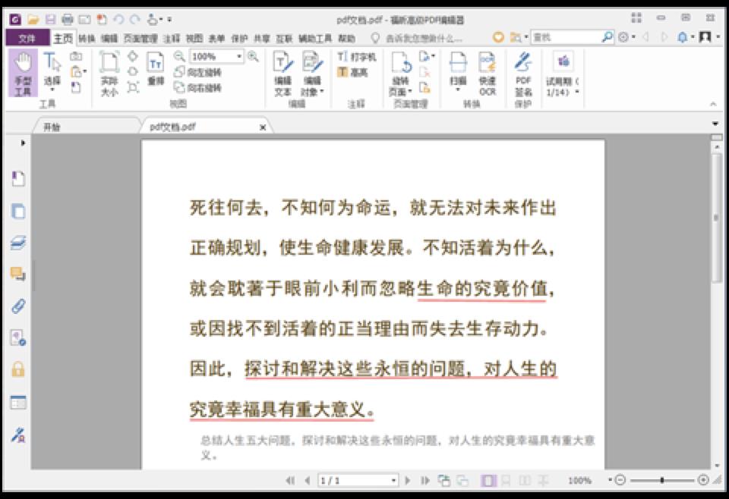Click the Edit Text (编辑文本) tool
Viewport: 729px width, 499px height.
point(282,74)
